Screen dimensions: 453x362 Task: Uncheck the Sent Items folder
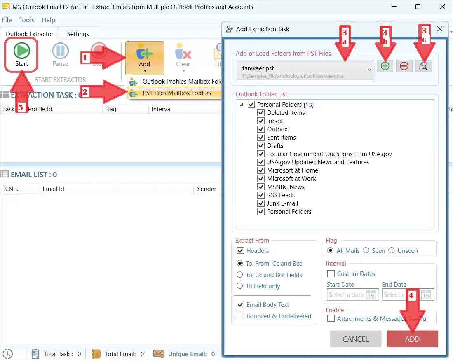[261, 138]
